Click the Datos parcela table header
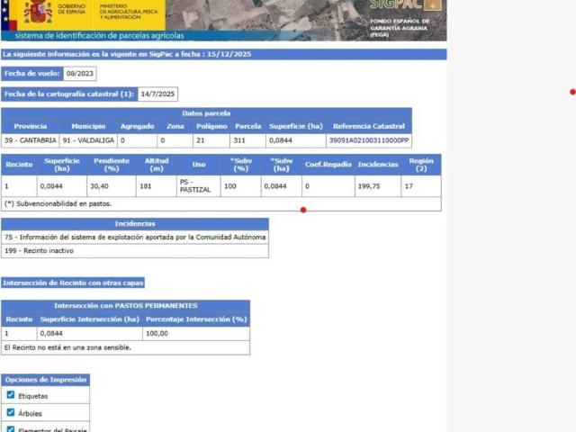The height and width of the screenshot is (432, 576). [206, 113]
